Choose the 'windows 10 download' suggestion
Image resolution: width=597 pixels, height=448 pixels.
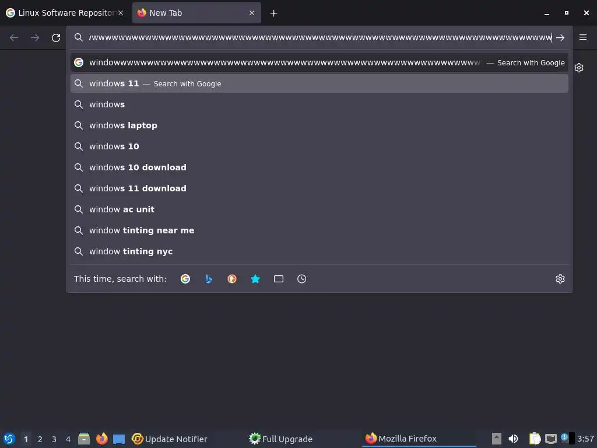point(319,167)
